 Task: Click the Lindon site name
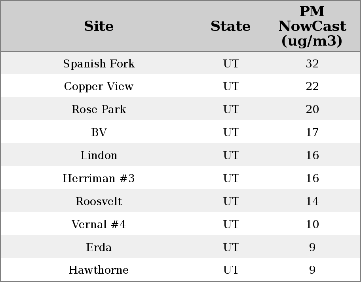click(x=99, y=155)
